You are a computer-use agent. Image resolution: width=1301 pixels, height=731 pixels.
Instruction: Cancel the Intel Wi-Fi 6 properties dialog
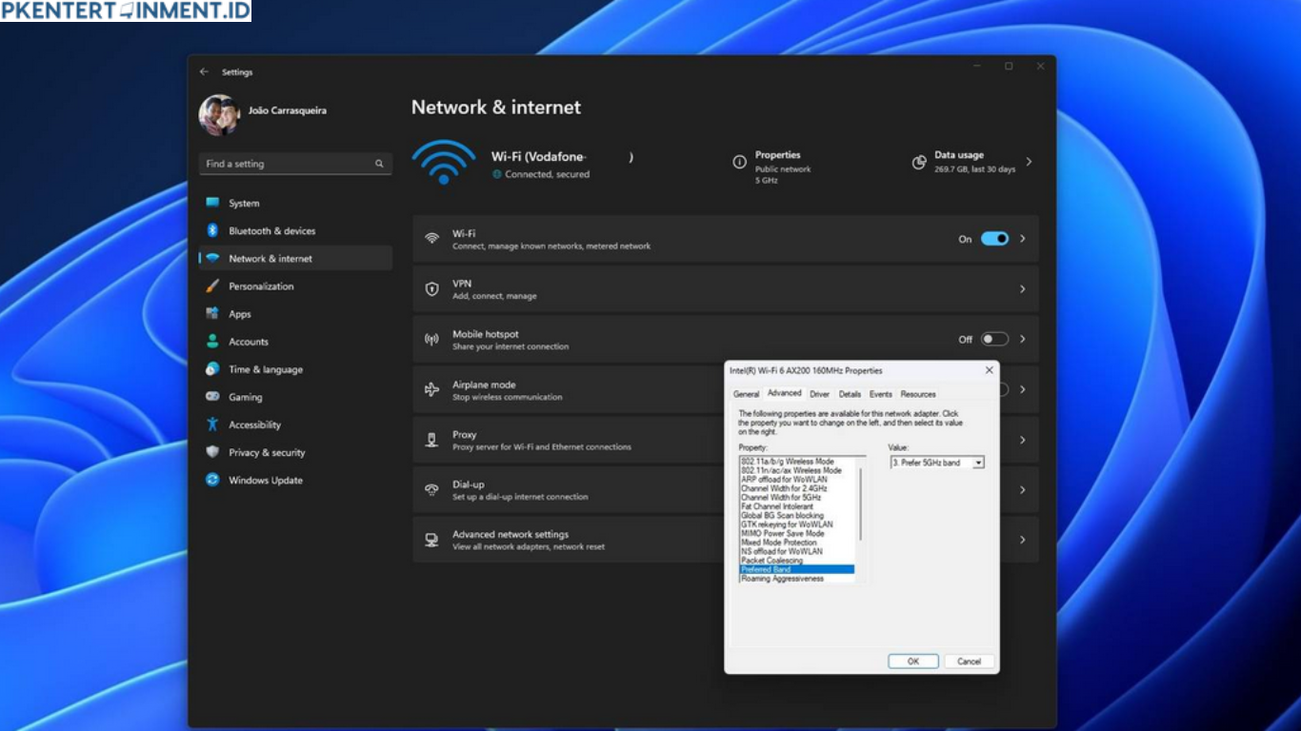click(969, 661)
